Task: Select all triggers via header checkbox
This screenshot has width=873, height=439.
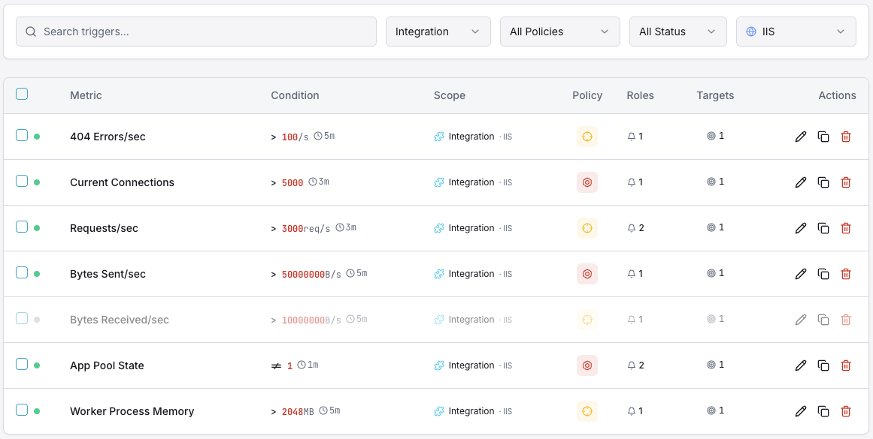Action: pos(22,94)
